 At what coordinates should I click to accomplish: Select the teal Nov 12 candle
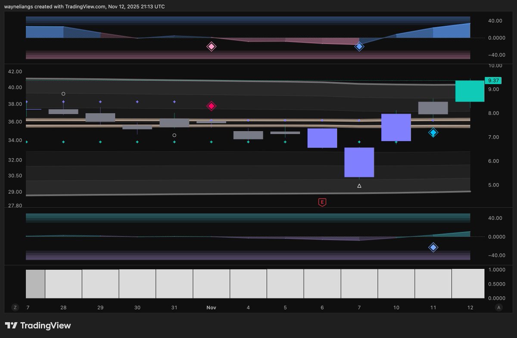(470, 91)
